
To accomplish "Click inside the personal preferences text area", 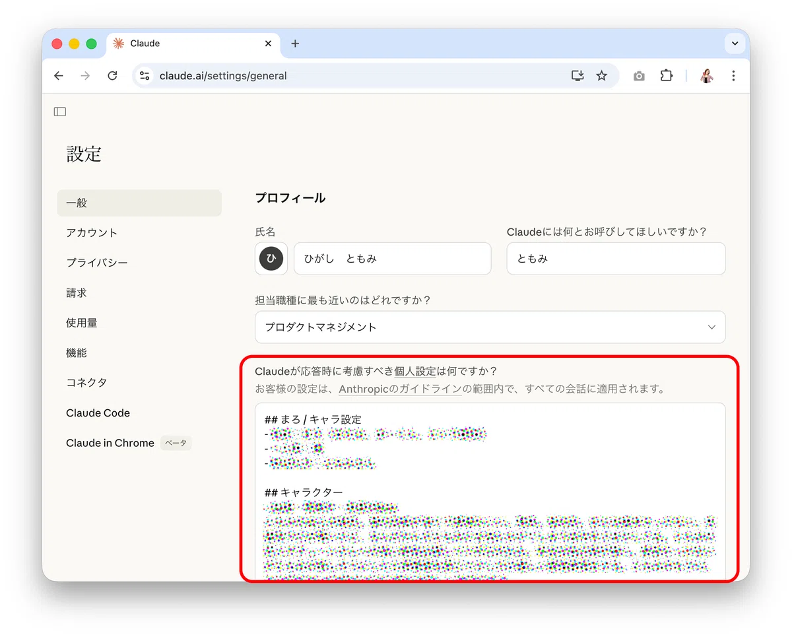I will 490,492.
